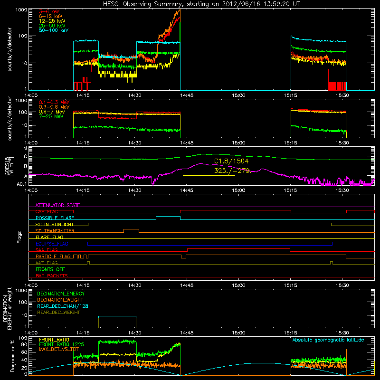Click the SC_TRANSMITTER pulse near 14:30
The image size is (380, 380).
132,229
